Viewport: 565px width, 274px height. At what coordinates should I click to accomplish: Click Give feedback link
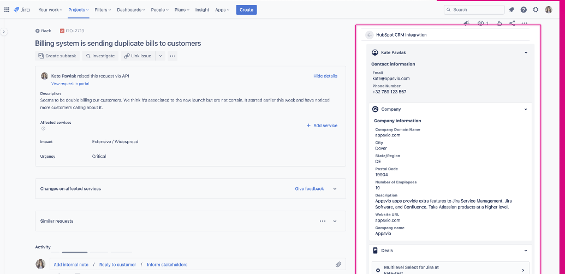309,189
